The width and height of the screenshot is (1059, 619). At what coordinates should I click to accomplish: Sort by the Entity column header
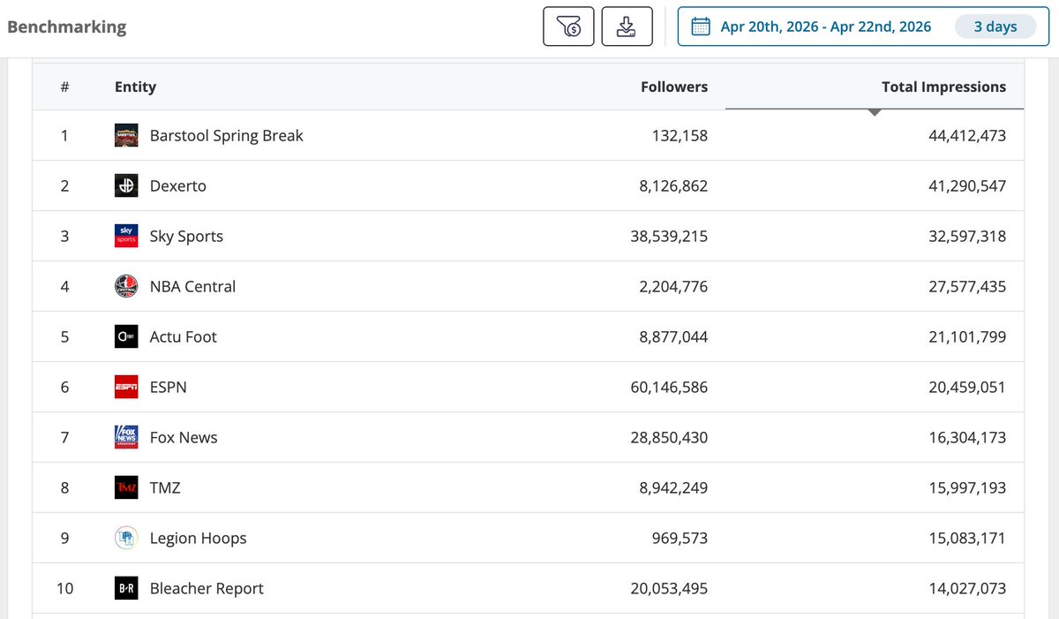[x=135, y=87]
